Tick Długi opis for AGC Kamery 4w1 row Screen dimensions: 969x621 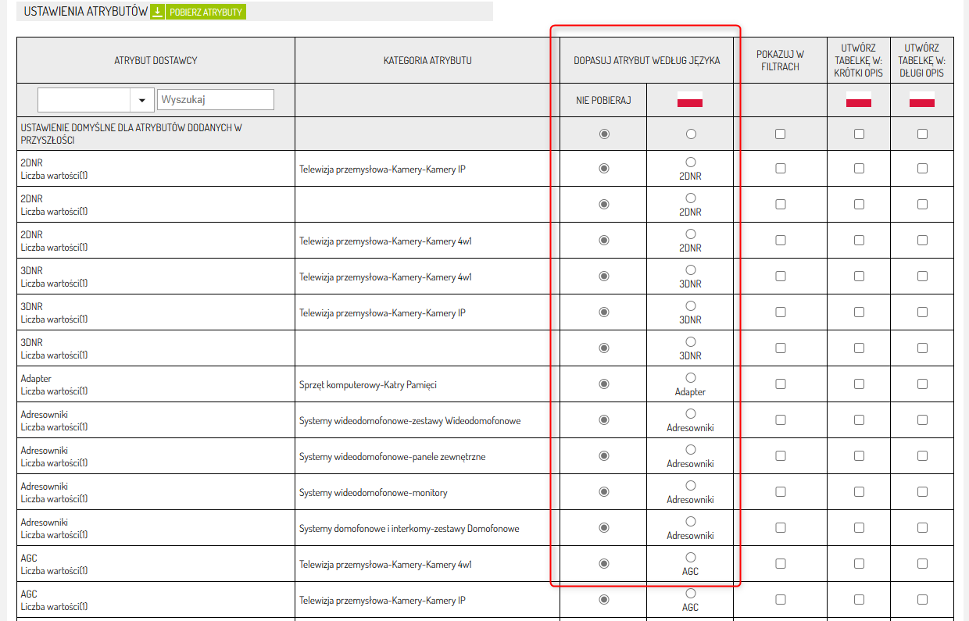[922, 564]
